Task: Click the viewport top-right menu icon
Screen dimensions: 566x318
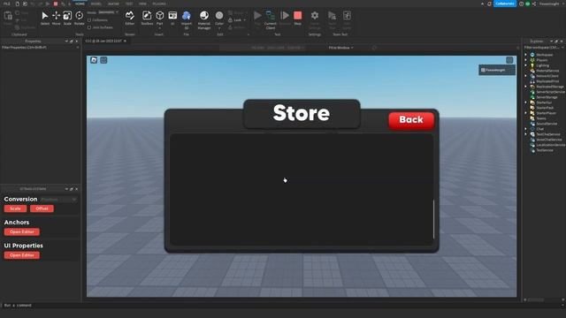Action: point(509,60)
